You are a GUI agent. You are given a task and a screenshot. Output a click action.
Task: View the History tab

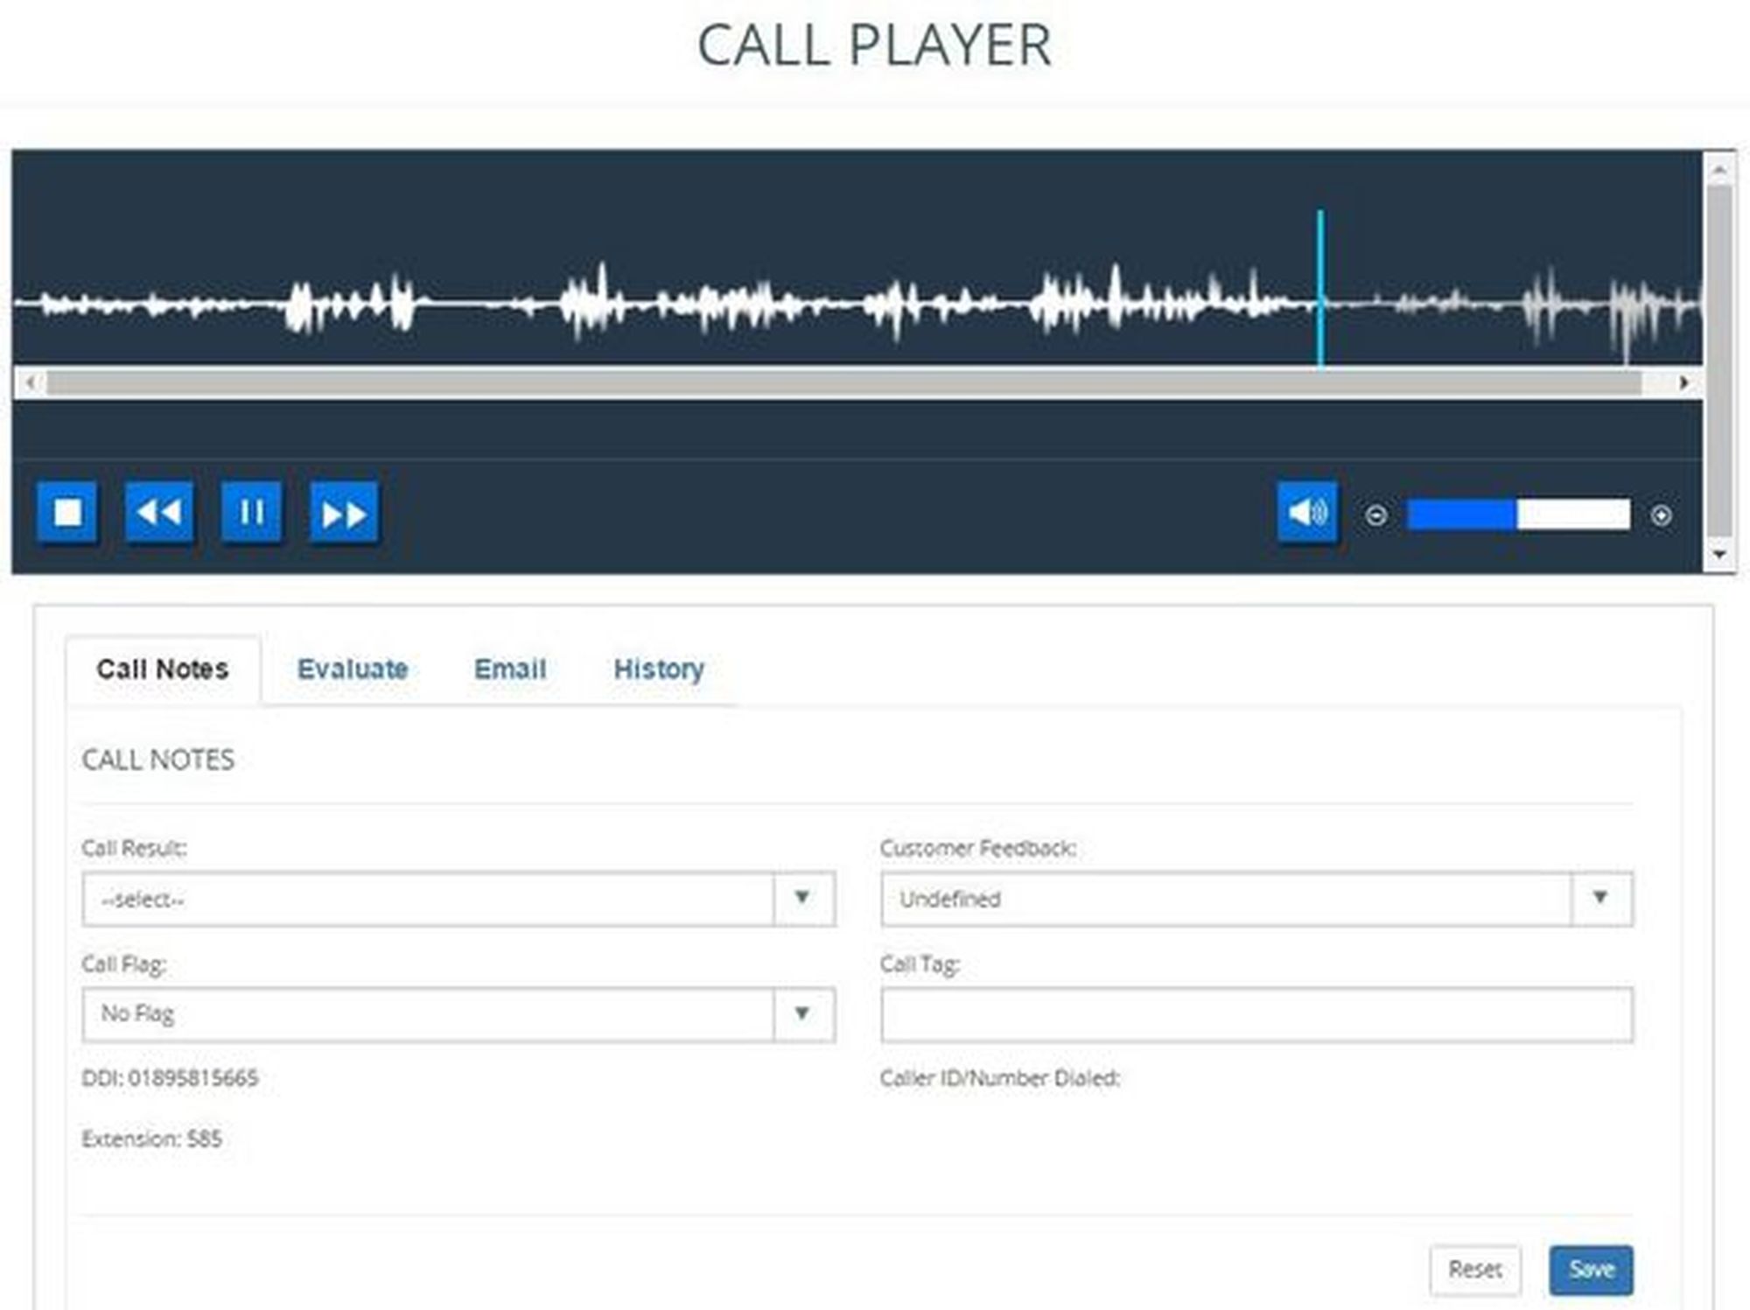click(659, 669)
